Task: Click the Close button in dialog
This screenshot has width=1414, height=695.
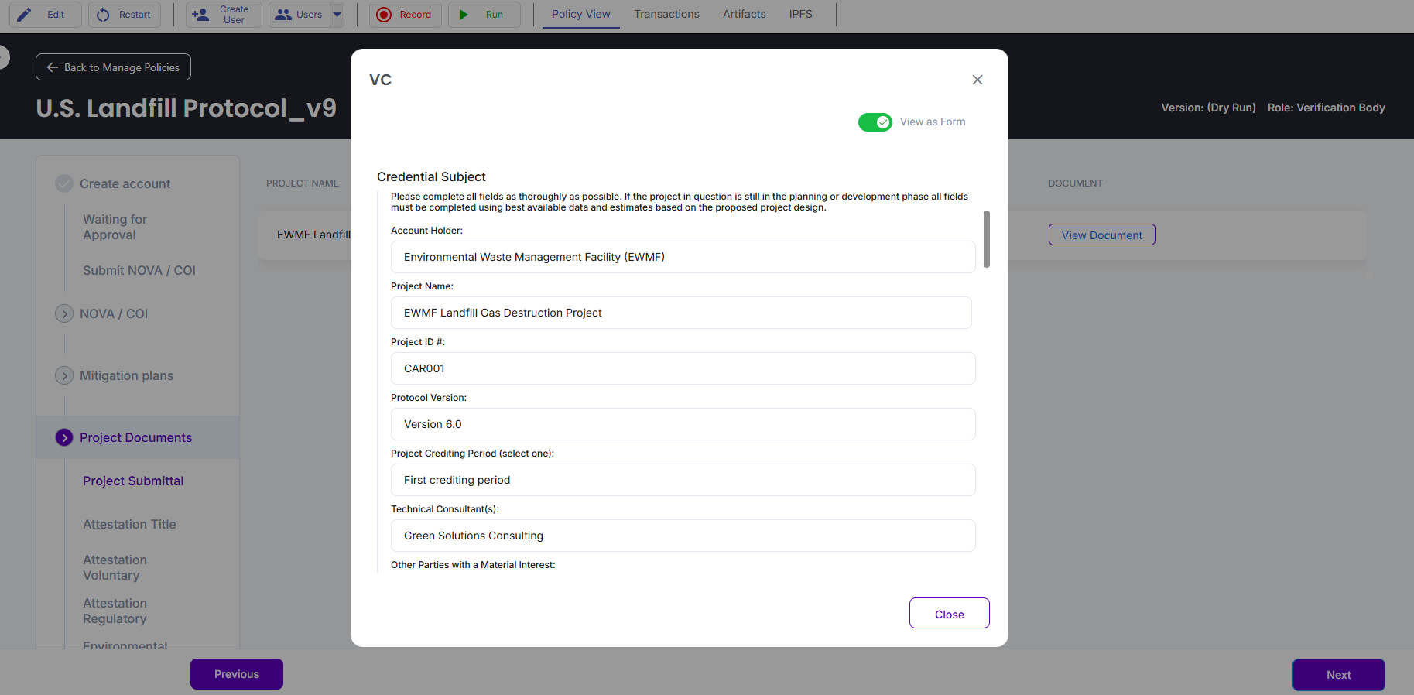Action: 949,614
